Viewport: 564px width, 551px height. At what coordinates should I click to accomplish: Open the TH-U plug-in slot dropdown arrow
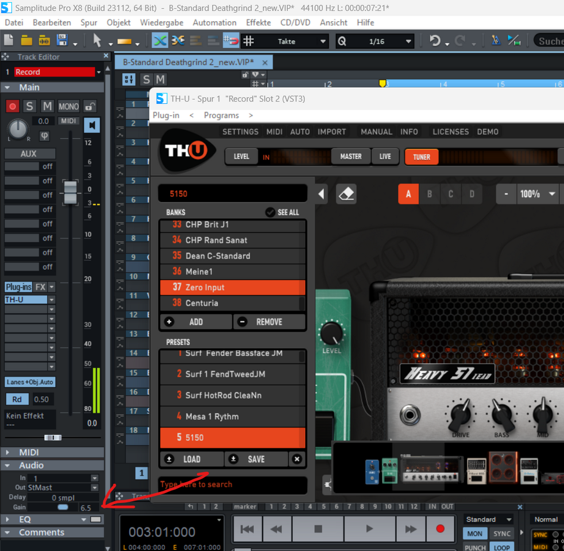point(52,300)
